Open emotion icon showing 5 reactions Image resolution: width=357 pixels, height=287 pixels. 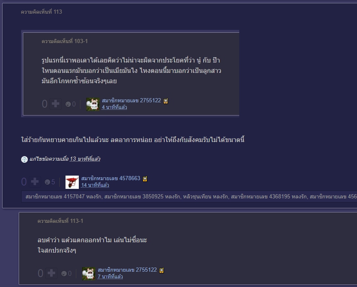(47, 182)
